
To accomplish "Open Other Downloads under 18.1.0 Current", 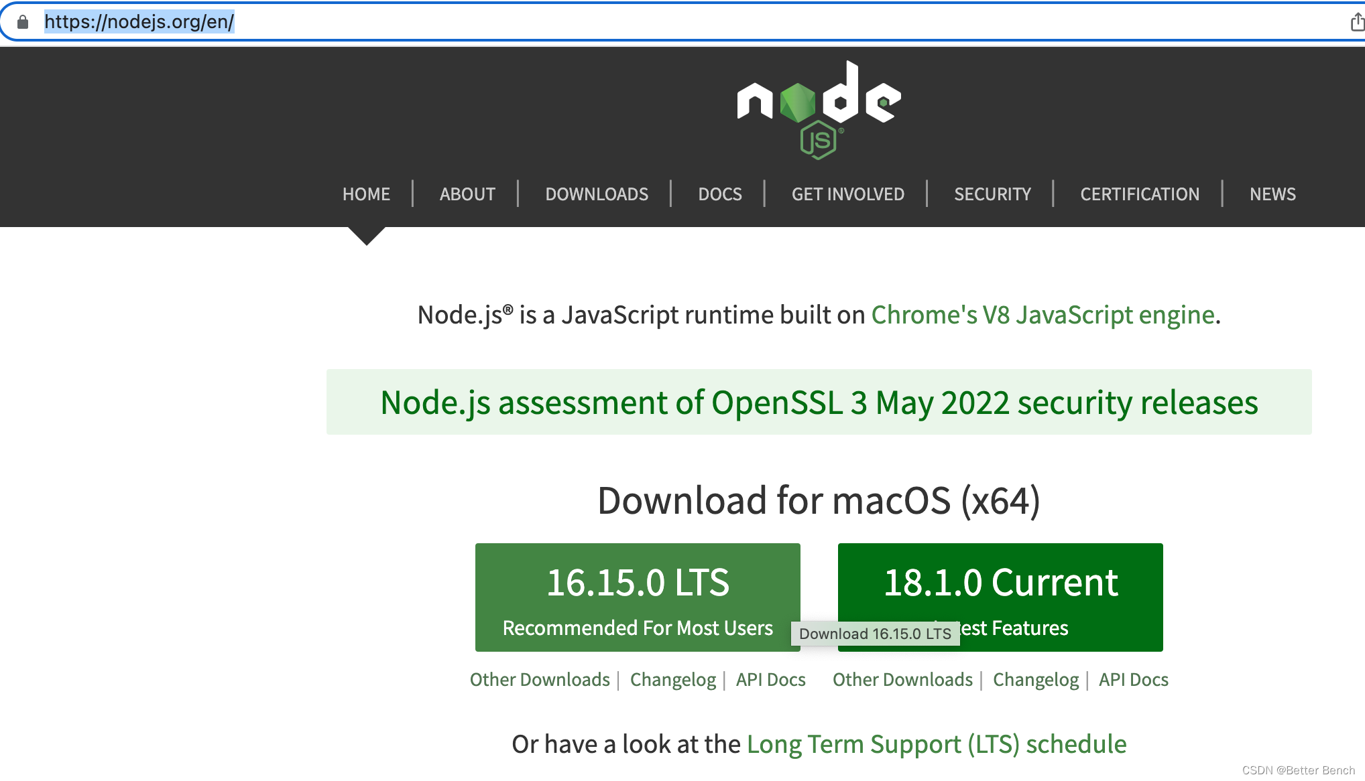I will coord(902,680).
